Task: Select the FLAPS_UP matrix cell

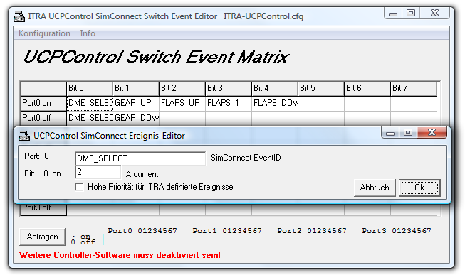Action: [182, 103]
